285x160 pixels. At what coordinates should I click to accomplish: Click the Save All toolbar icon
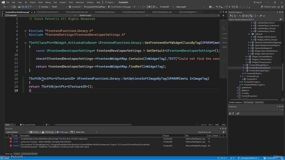pyautogui.click(x=26, y=7)
